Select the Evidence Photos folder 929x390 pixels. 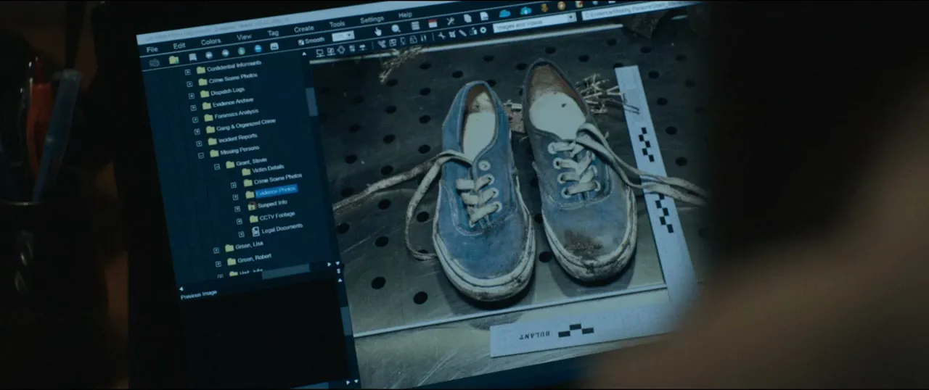click(276, 191)
